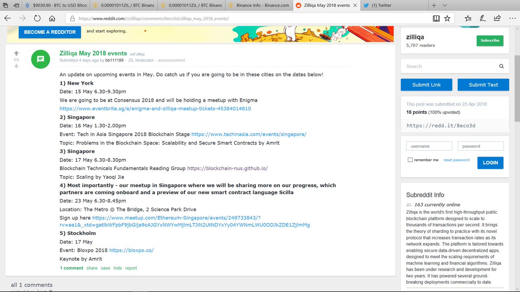The width and height of the screenshot is (520, 292).
Task: Open the Add notes pen tool
Action: point(483,19)
